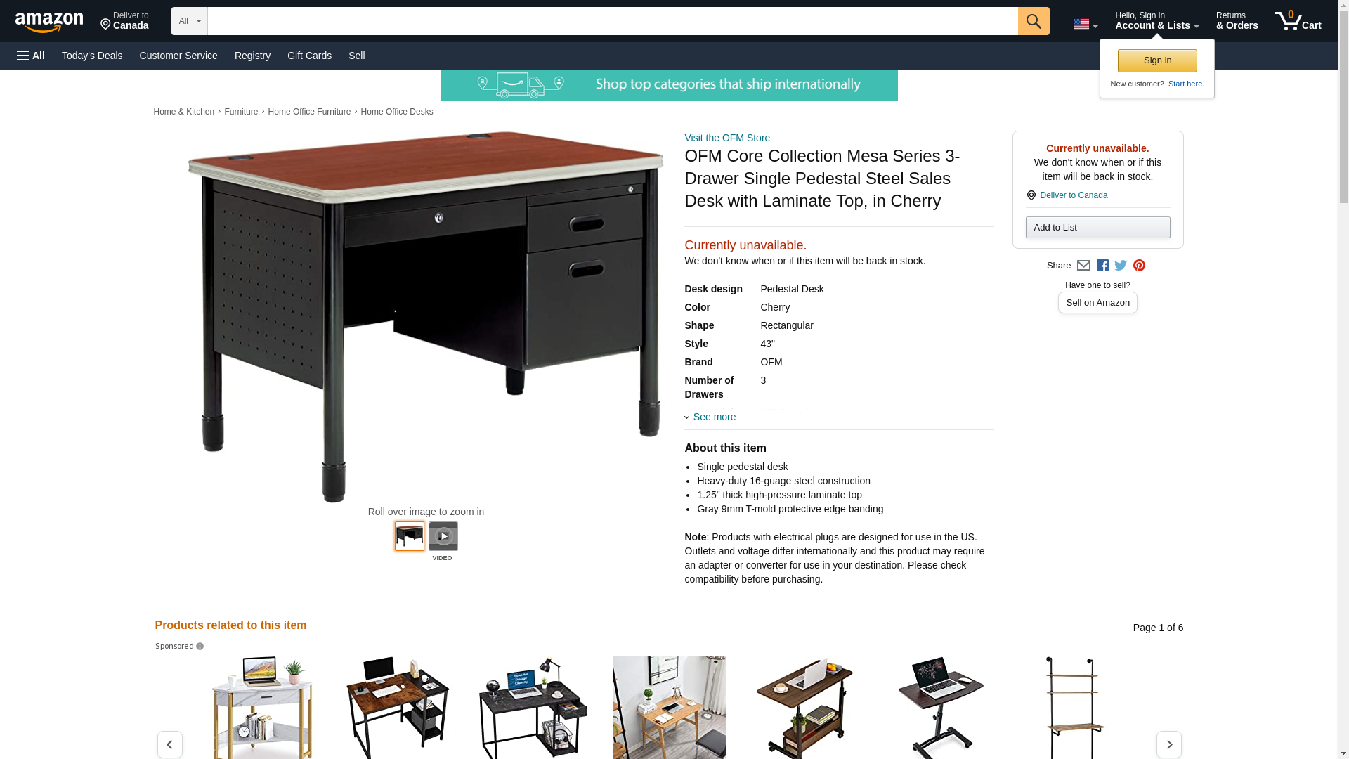The image size is (1349, 759).
Task: Share the product on Facebook
Action: [1102, 266]
